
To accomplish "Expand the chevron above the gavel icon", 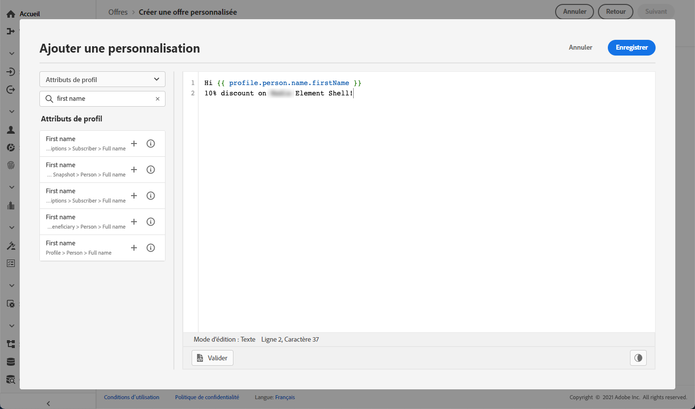I will click(12, 228).
